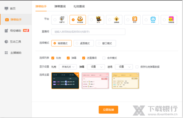Select the pink theme thumbnail

[x=95, y=81]
